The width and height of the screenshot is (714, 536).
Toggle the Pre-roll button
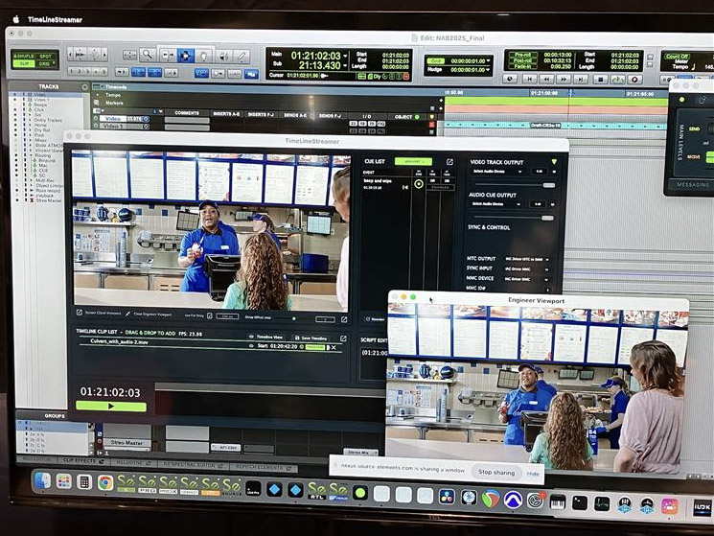click(522, 55)
